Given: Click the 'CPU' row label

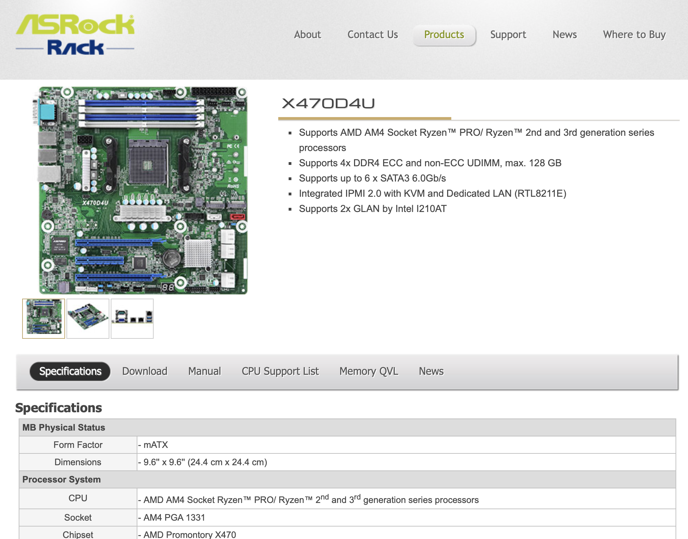Looking at the screenshot, I should pyautogui.click(x=78, y=498).
